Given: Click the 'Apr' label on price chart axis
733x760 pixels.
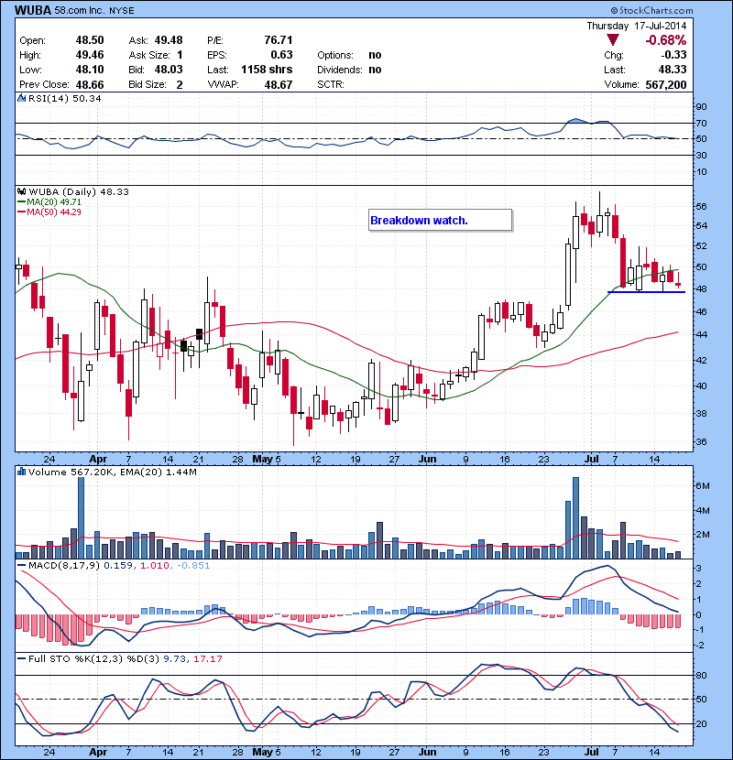Looking at the screenshot, I should pyautogui.click(x=98, y=459).
